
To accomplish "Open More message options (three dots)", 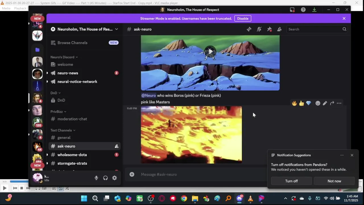I will coord(339,103).
